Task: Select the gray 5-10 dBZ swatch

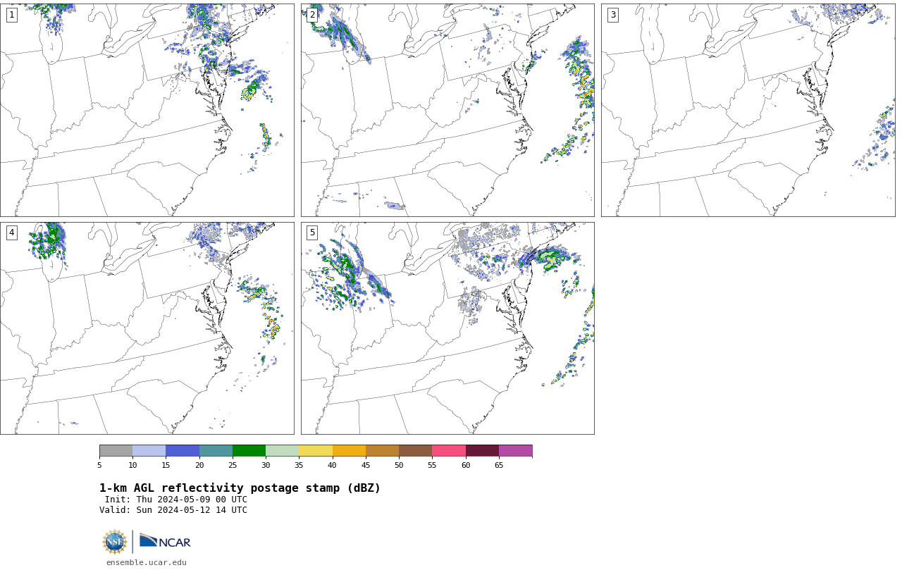Action: coord(116,451)
